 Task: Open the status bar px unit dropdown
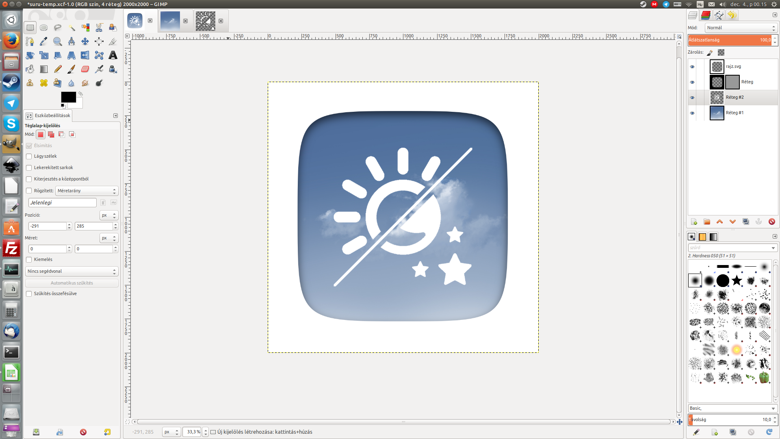coord(171,432)
